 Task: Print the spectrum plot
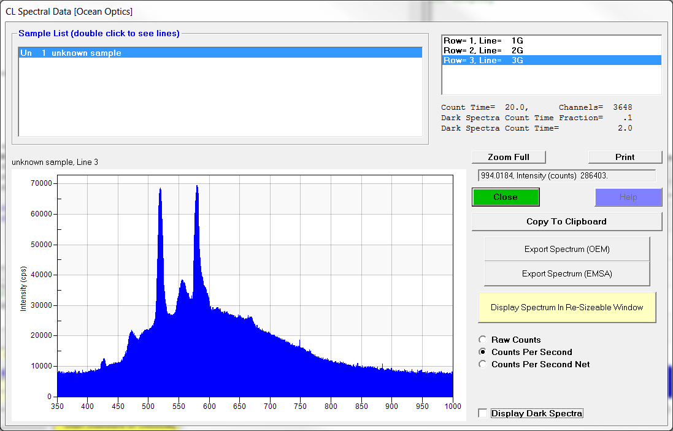(x=625, y=157)
